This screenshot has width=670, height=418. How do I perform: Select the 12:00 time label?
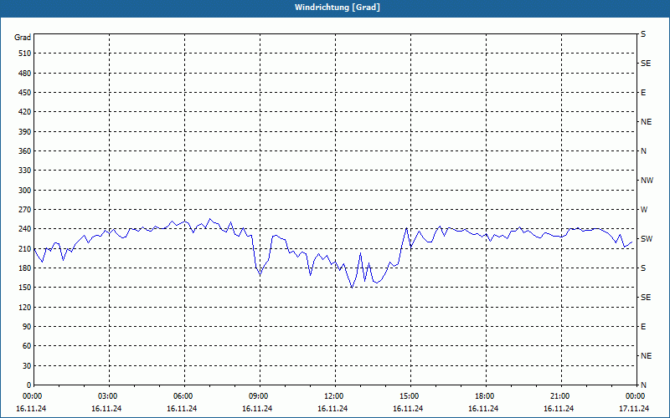click(x=333, y=396)
